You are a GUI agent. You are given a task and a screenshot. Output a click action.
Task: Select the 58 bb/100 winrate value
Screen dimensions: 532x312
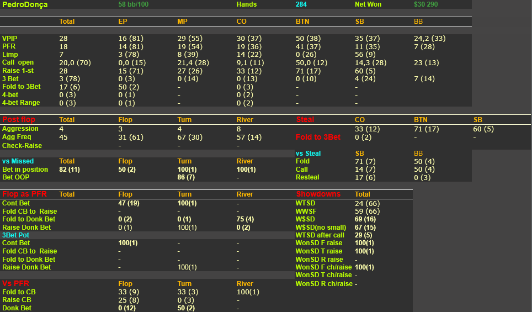(x=134, y=4)
